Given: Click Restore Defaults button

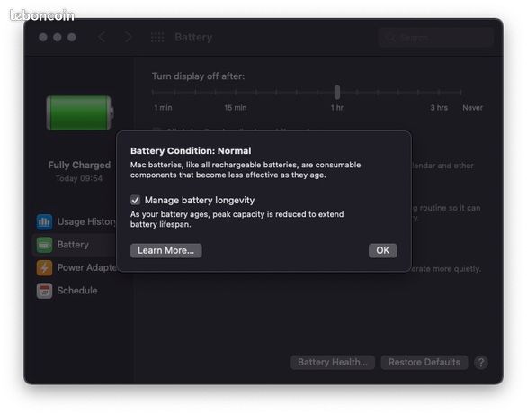Looking at the screenshot, I should coord(424,363).
